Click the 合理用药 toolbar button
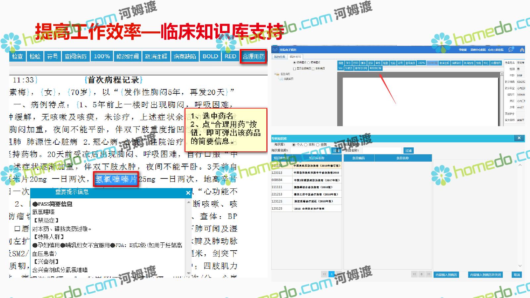This screenshot has width=530, height=298. (253, 57)
